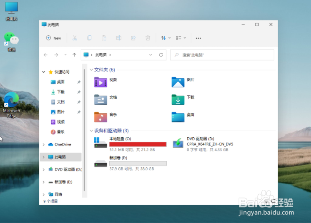Click the Share icon in the toolbar
The height and width of the screenshot is (223, 311).
click(x=133, y=38)
